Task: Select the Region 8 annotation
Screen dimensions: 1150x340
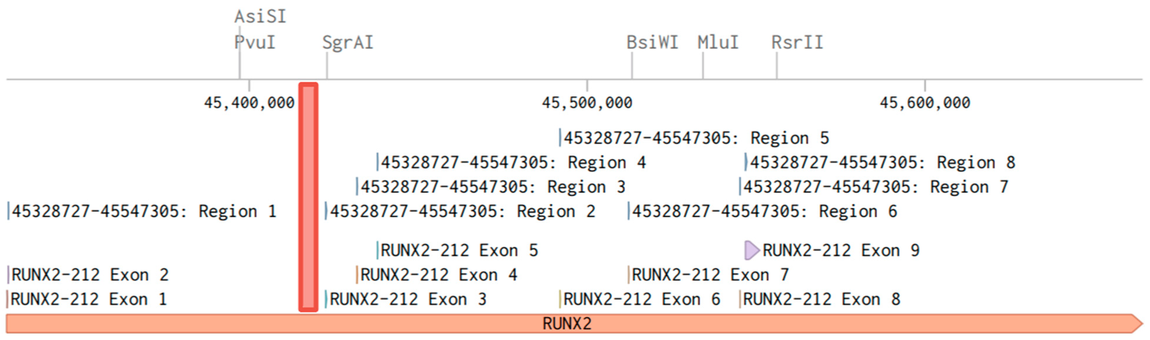Action: tap(882, 163)
